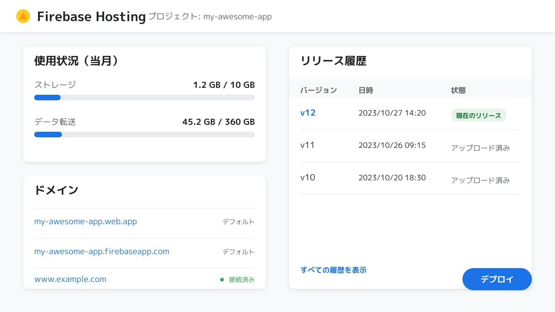Click デフォルト label for web.app domain
The width and height of the screenshot is (555, 312).
pos(239,222)
